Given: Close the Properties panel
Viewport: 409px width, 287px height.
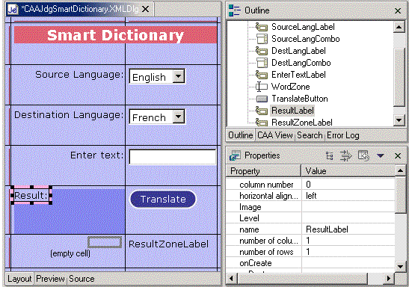Looking at the screenshot, I should tap(398, 156).
